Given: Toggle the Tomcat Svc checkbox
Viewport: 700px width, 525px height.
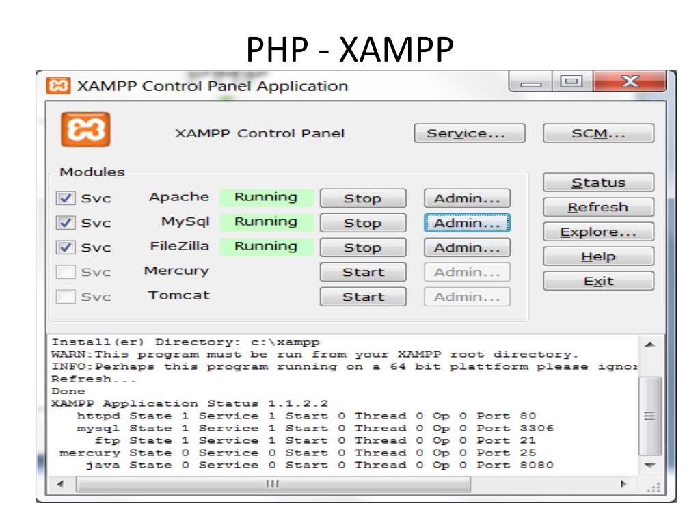Looking at the screenshot, I should point(66,296).
